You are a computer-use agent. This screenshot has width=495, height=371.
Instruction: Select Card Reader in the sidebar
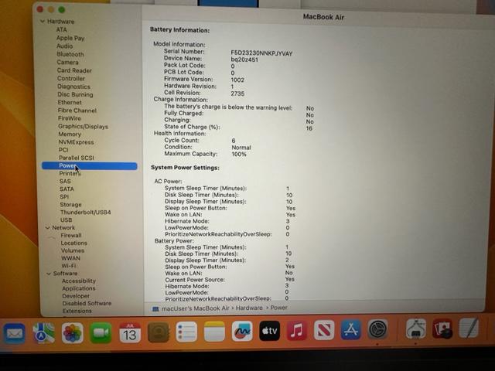pos(74,70)
